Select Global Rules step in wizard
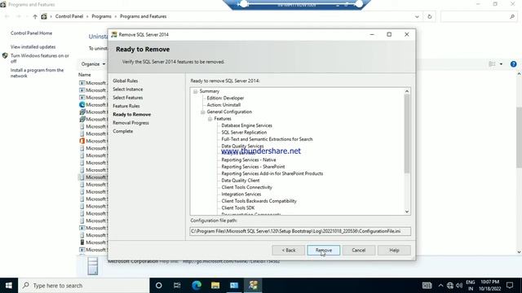 (x=125, y=81)
